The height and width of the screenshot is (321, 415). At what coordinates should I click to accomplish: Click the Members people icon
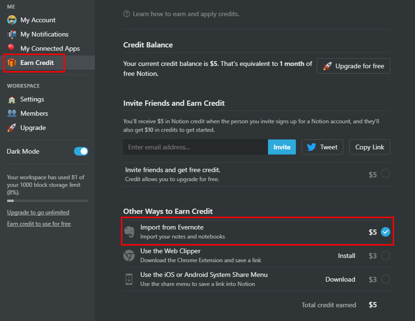coord(12,113)
